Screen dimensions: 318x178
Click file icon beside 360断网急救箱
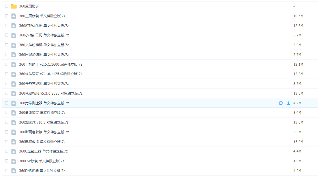[14, 132]
